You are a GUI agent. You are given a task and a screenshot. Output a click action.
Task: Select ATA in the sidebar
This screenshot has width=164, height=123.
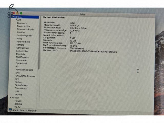[19, 20]
